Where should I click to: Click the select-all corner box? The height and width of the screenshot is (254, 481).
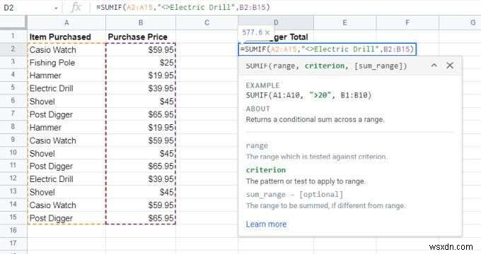point(13,23)
